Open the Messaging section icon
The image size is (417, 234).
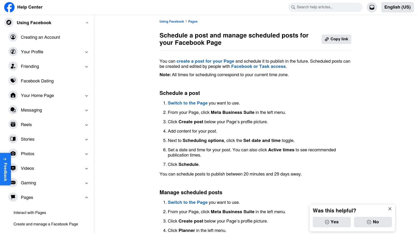coord(13,110)
